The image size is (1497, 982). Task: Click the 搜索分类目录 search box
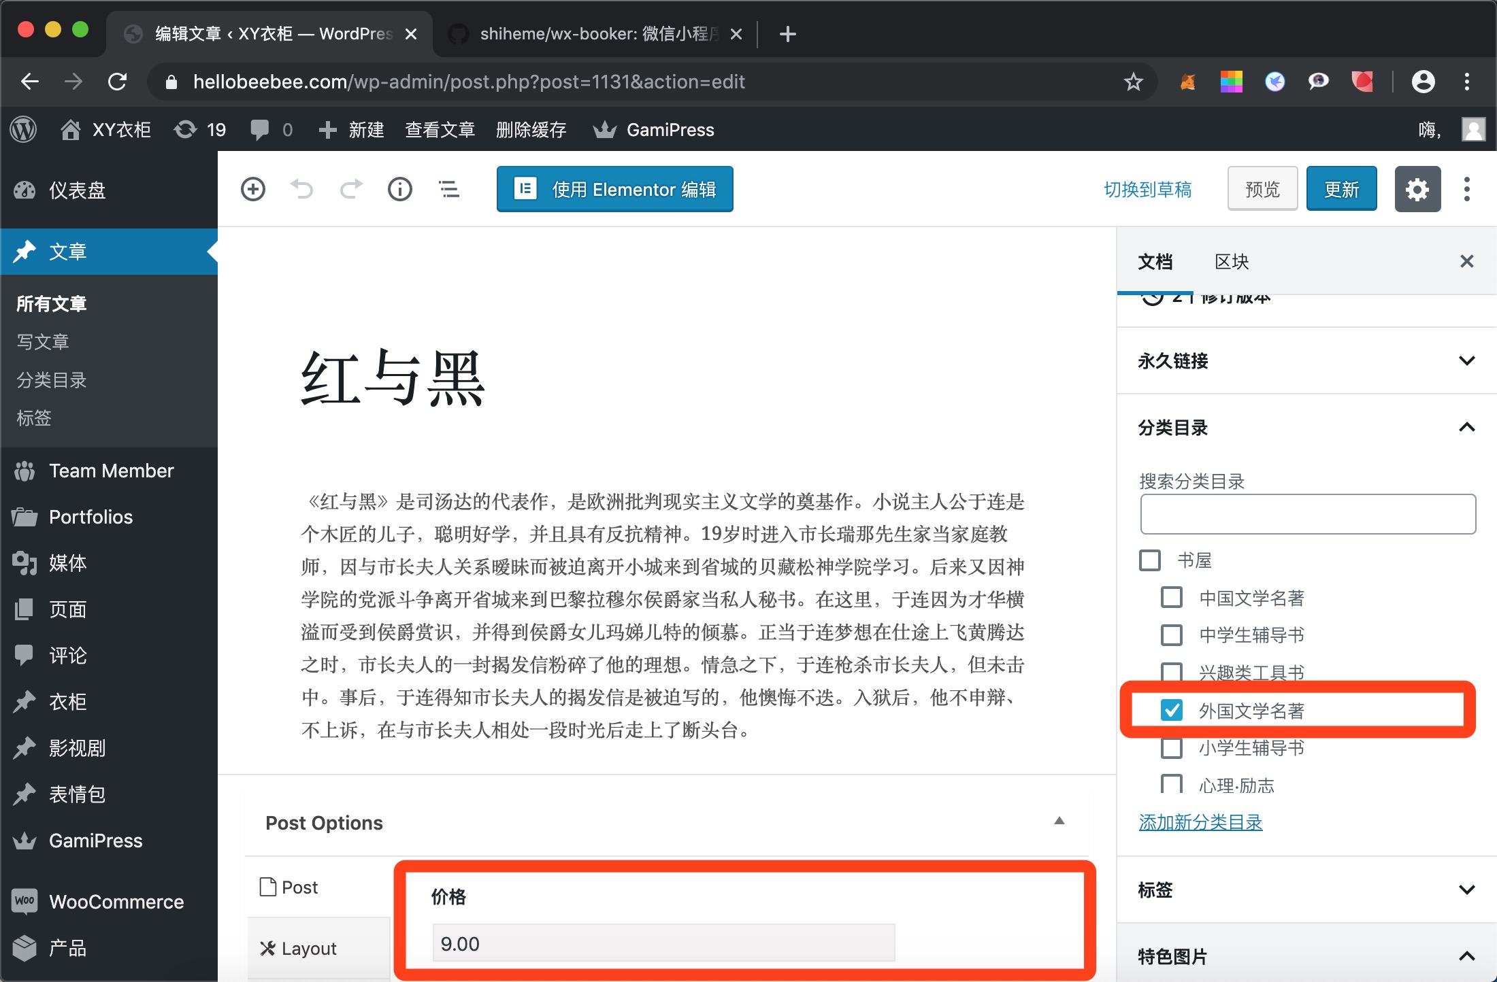pyautogui.click(x=1308, y=514)
